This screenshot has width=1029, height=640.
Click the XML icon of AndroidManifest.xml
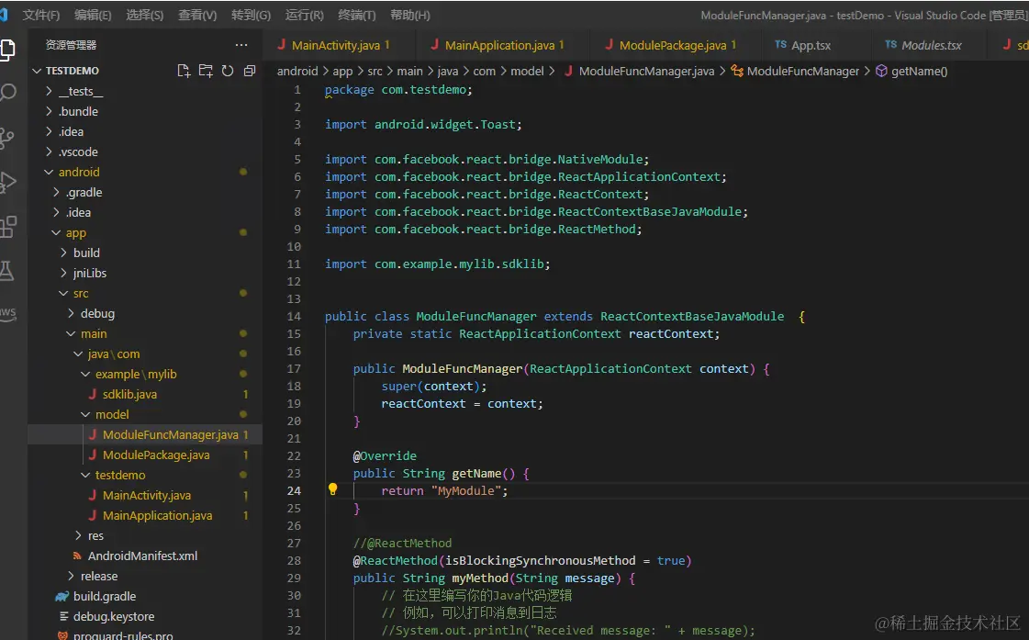[x=77, y=556]
